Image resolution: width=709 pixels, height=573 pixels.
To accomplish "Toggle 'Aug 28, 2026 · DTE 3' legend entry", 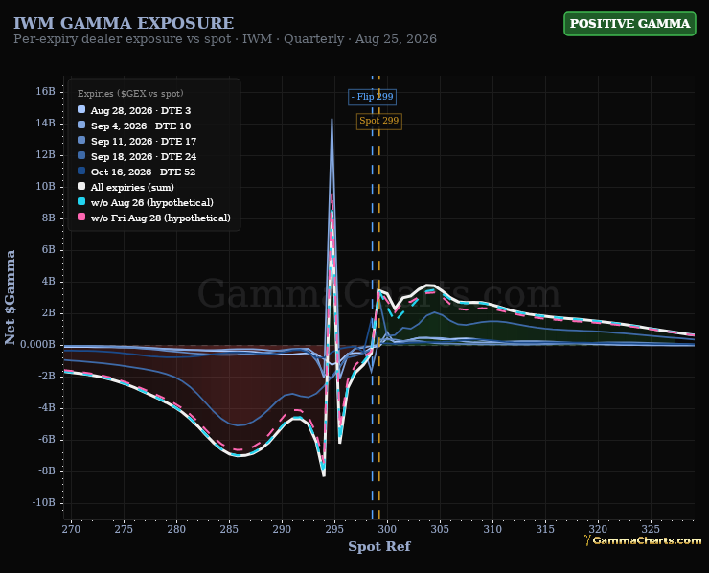I will coord(134,110).
